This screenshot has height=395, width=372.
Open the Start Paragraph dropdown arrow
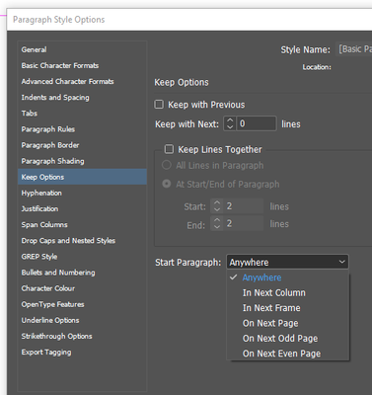(x=342, y=262)
